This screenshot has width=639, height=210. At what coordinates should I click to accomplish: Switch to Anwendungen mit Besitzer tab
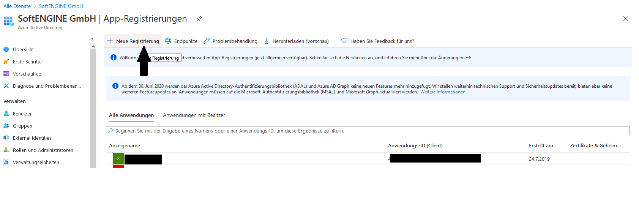click(194, 115)
